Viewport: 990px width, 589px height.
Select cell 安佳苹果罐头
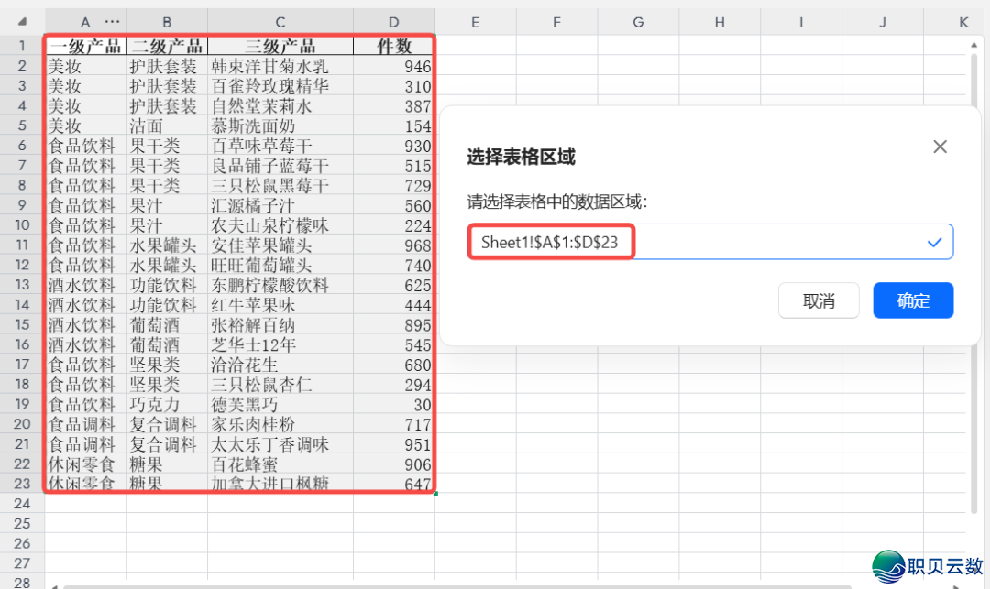click(x=280, y=245)
